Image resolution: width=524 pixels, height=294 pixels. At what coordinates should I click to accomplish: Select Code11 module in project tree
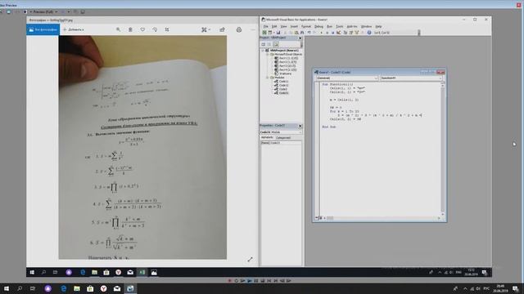(x=283, y=82)
